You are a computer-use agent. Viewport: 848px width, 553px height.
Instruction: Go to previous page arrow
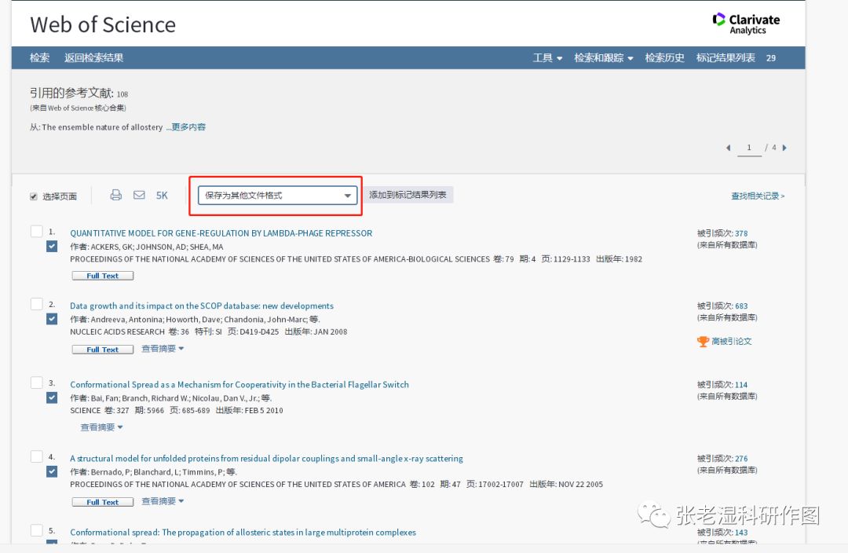tap(728, 148)
